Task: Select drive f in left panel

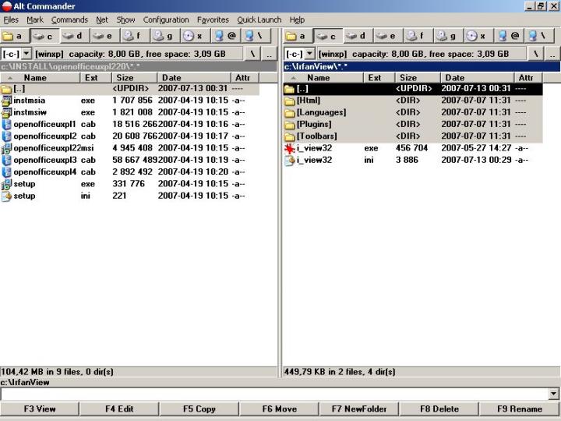Action: click(x=133, y=36)
